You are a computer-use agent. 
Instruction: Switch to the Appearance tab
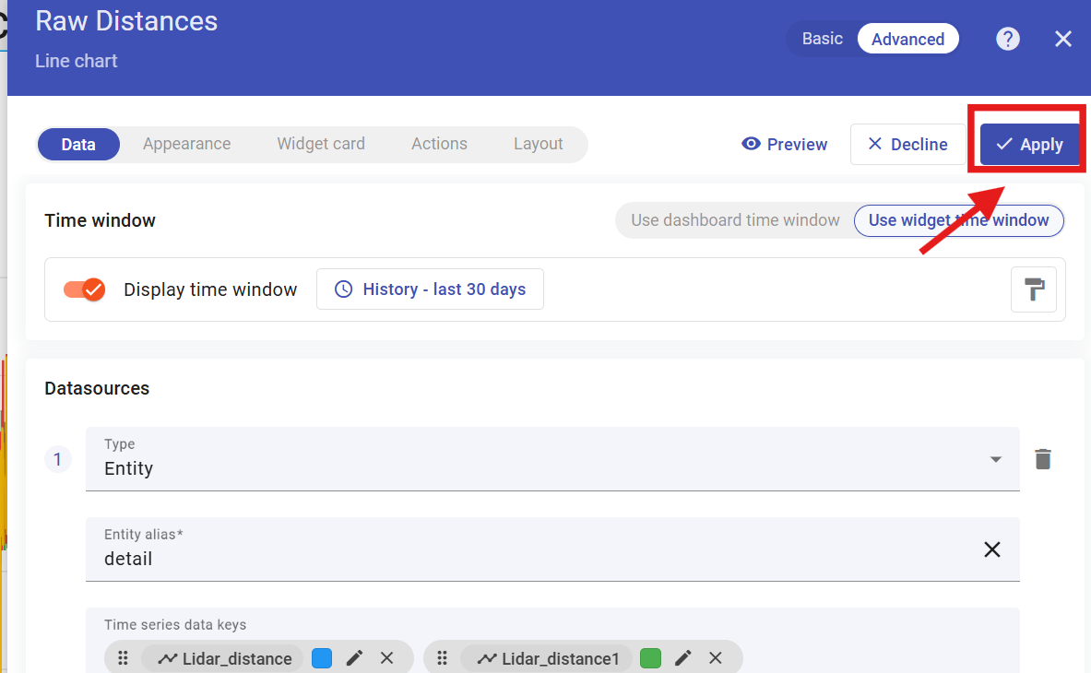[x=186, y=144]
